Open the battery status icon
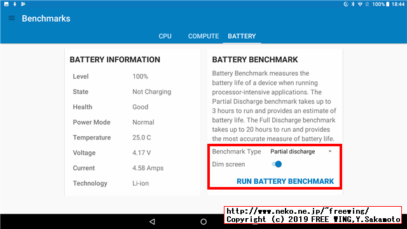Image resolution: width=407 pixels, height=229 pixels. point(387,4)
